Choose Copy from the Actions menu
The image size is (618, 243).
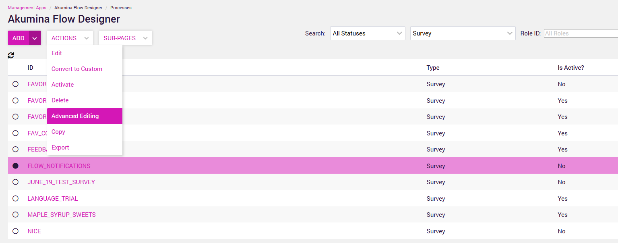tap(58, 132)
